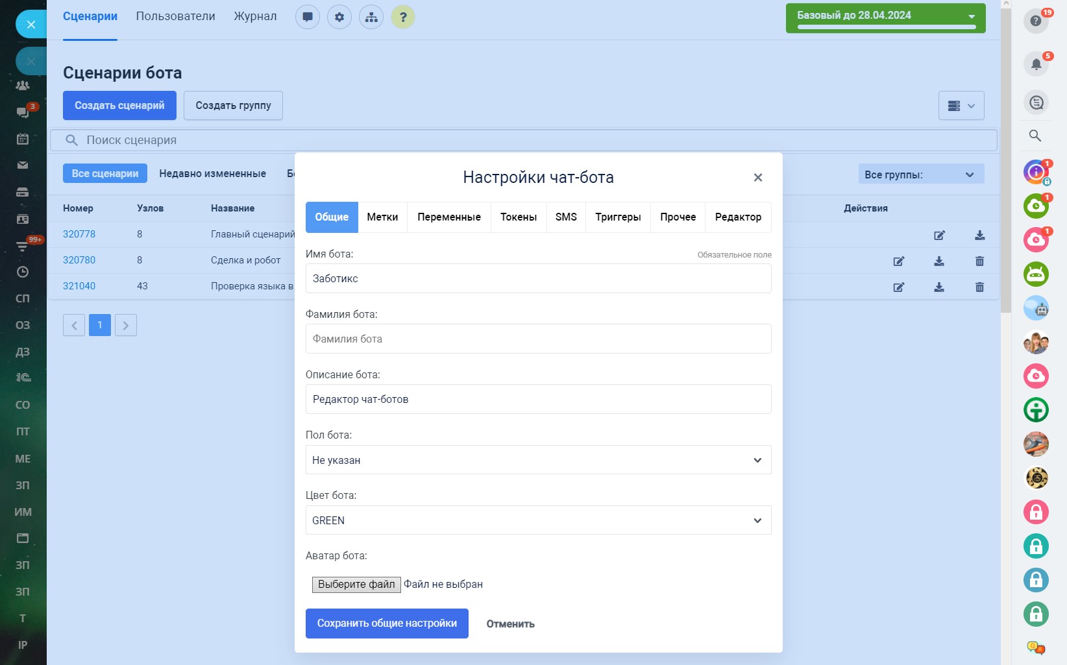
Task: Expand the bot gender dropdown 'Не указан'
Action: coord(538,460)
